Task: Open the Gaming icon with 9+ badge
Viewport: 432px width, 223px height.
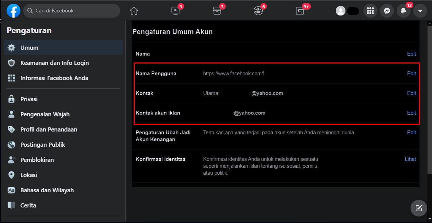Action: [300, 11]
